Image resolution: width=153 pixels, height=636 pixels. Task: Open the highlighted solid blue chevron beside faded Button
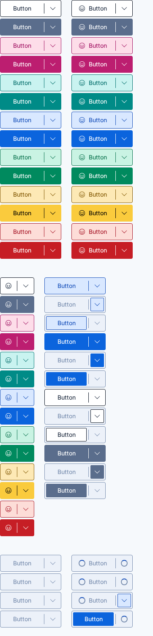pos(97,360)
